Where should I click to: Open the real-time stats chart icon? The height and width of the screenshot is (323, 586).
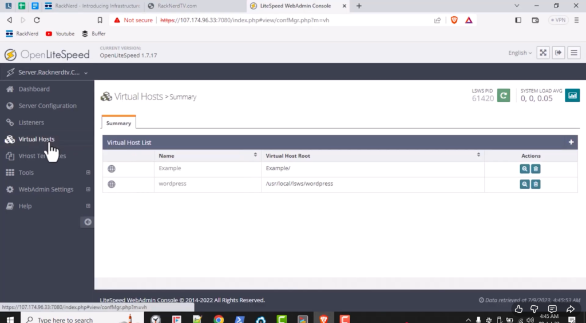click(x=572, y=95)
